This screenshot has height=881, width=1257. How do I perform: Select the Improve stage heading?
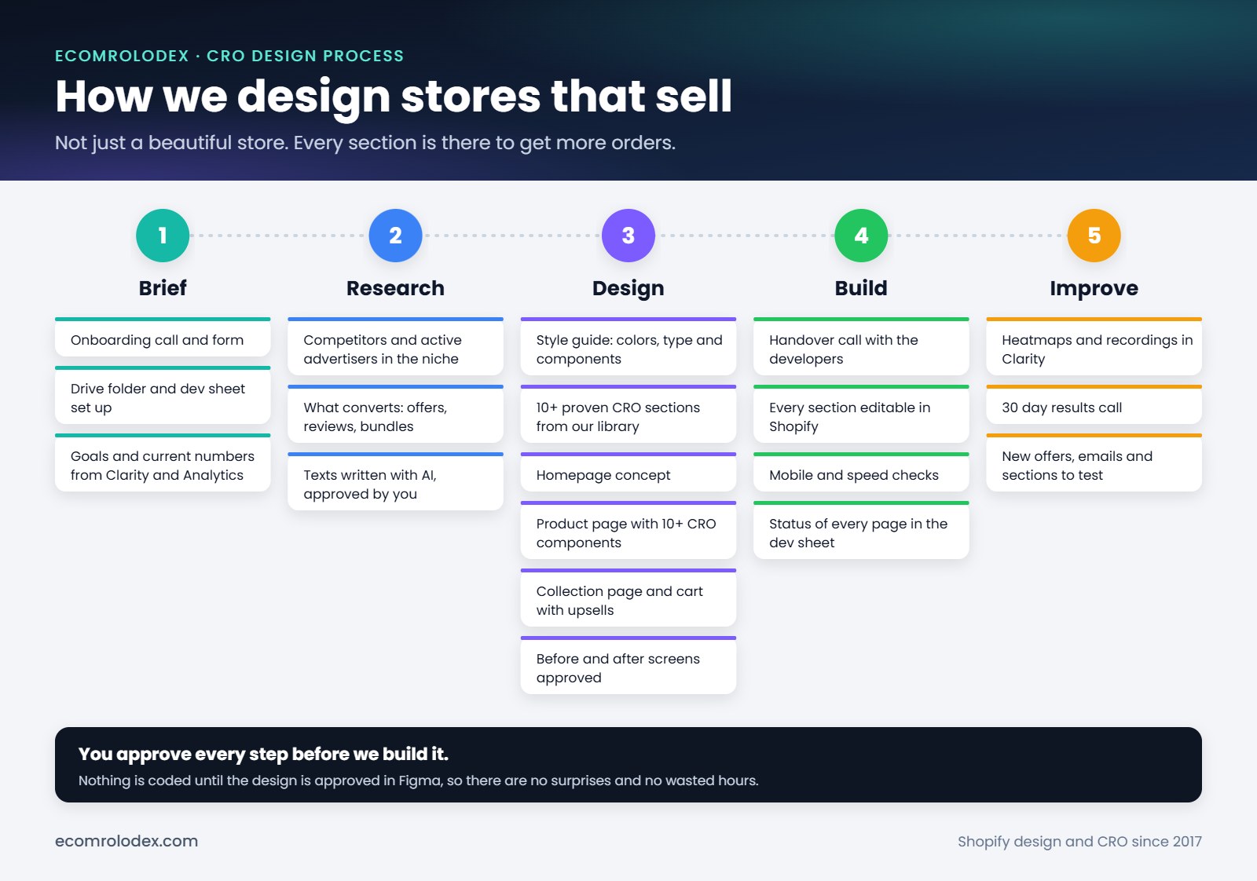(x=1094, y=288)
